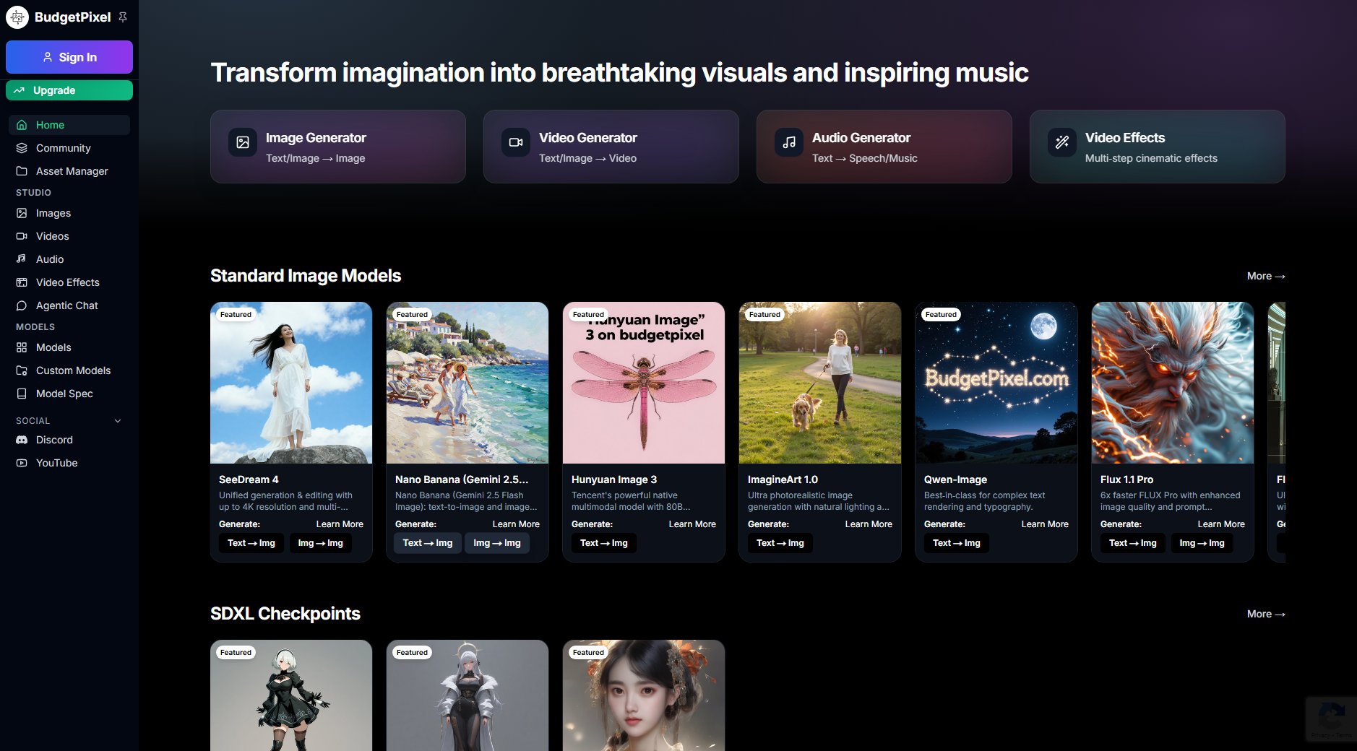
Task: Open the Asset Manager
Action: (x=73, y=171)
